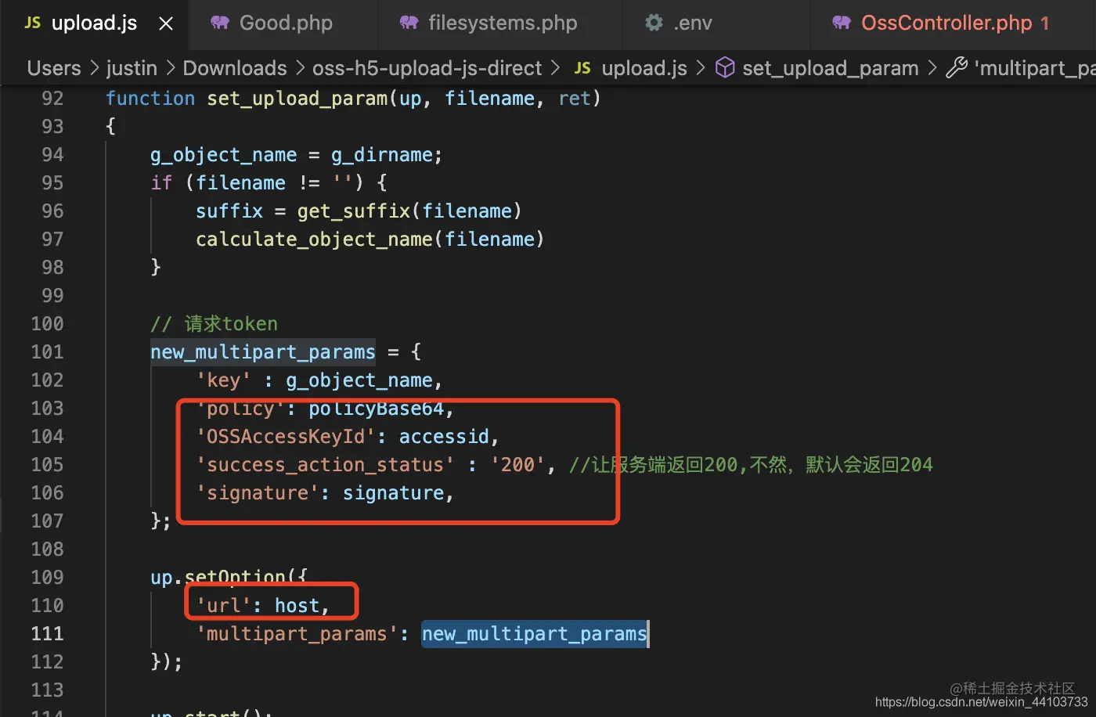The image size is (1096, 717).
Task: Click the JS icon in the breadcrumb
Action: pos(582,68)
